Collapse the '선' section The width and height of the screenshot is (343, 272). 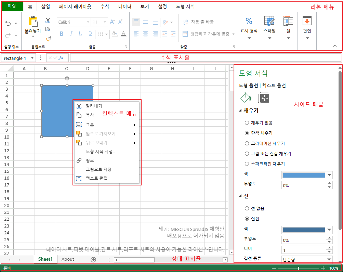240,196
